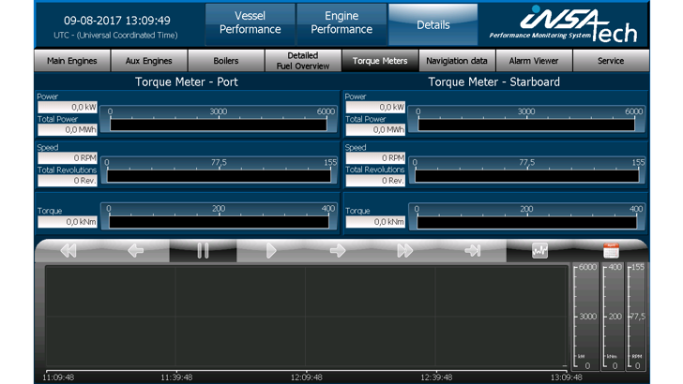Open the Engine Performance tab
The height and width of the screenshot is (384, 683).
click(341, 23)
